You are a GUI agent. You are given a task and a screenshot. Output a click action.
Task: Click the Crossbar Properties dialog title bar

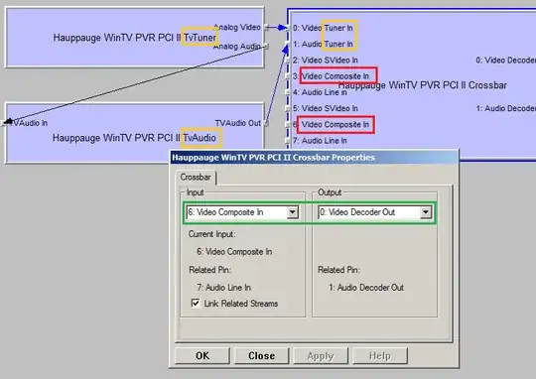(314, 157)
